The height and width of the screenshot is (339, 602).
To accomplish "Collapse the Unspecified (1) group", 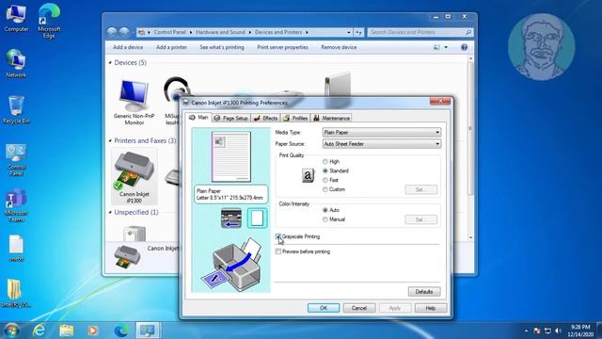I will (x=110, y=212).
